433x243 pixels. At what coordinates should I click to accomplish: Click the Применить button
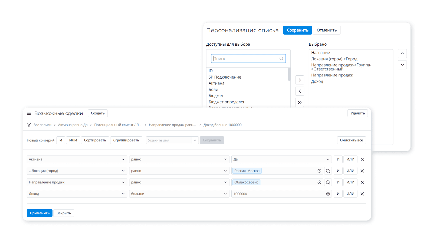tap(40, 213)
